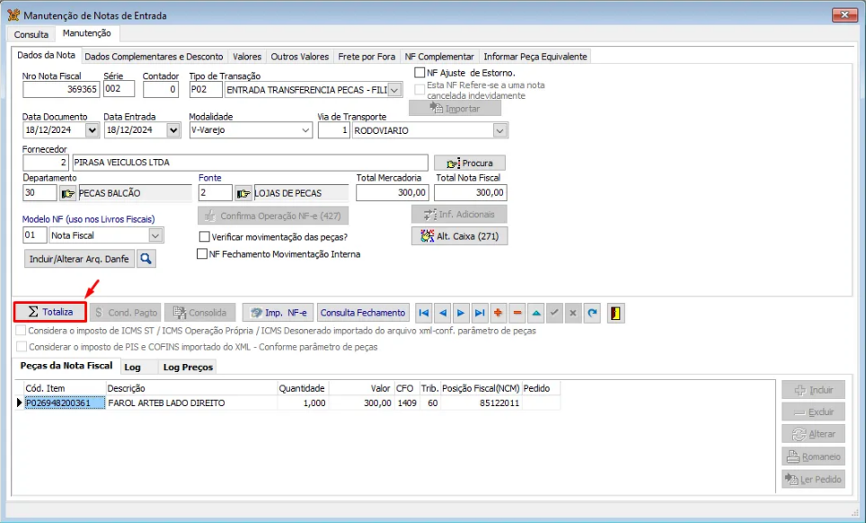Screen dimensions: 866x523
Task: Open Data Entrada date picker arrow
Action: [173, 130]
